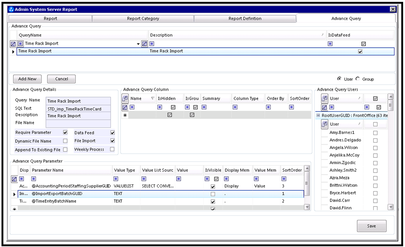Click the clear filter icon in Advance Query row
This screenshot has height=247, width=405.
tap(13, 44)
